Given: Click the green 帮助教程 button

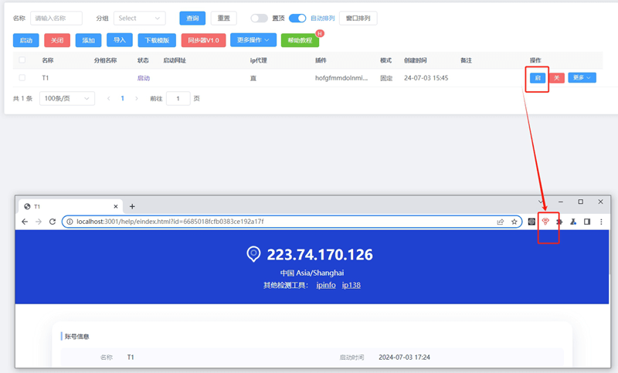Looking at the screenshot, I should 300,40.
